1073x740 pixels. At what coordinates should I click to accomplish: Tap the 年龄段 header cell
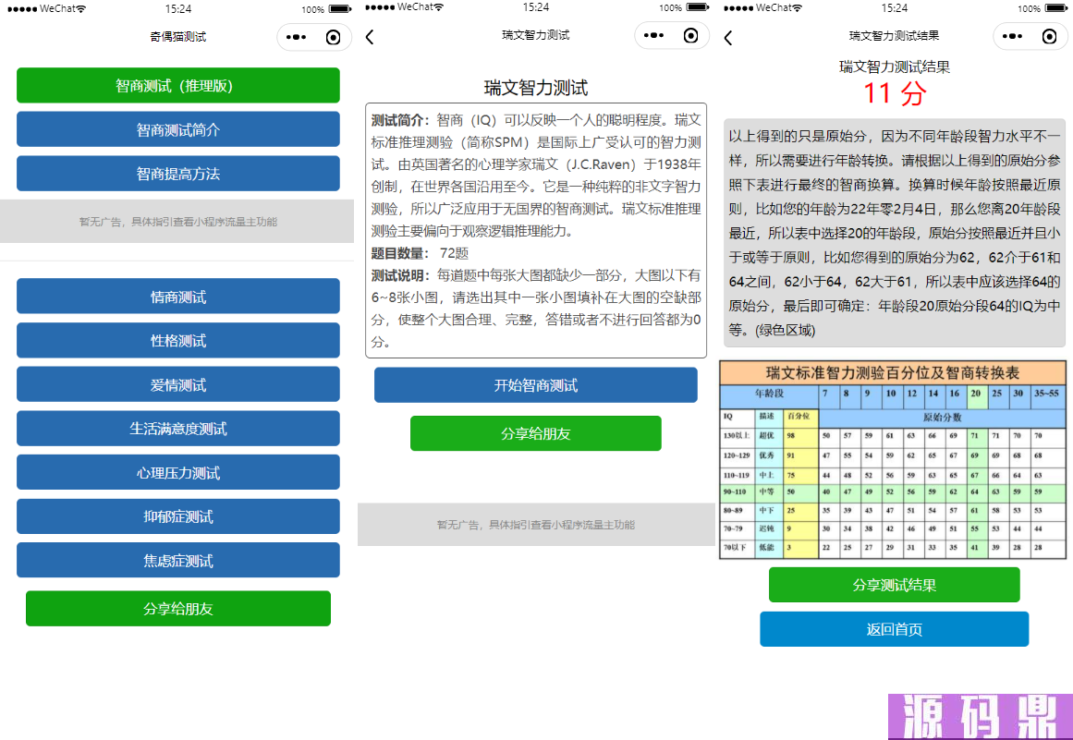[769, 394]
